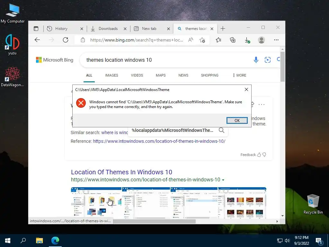Close the History tab
The width and height of the screenshot is (329, 247).
point(82,29)
